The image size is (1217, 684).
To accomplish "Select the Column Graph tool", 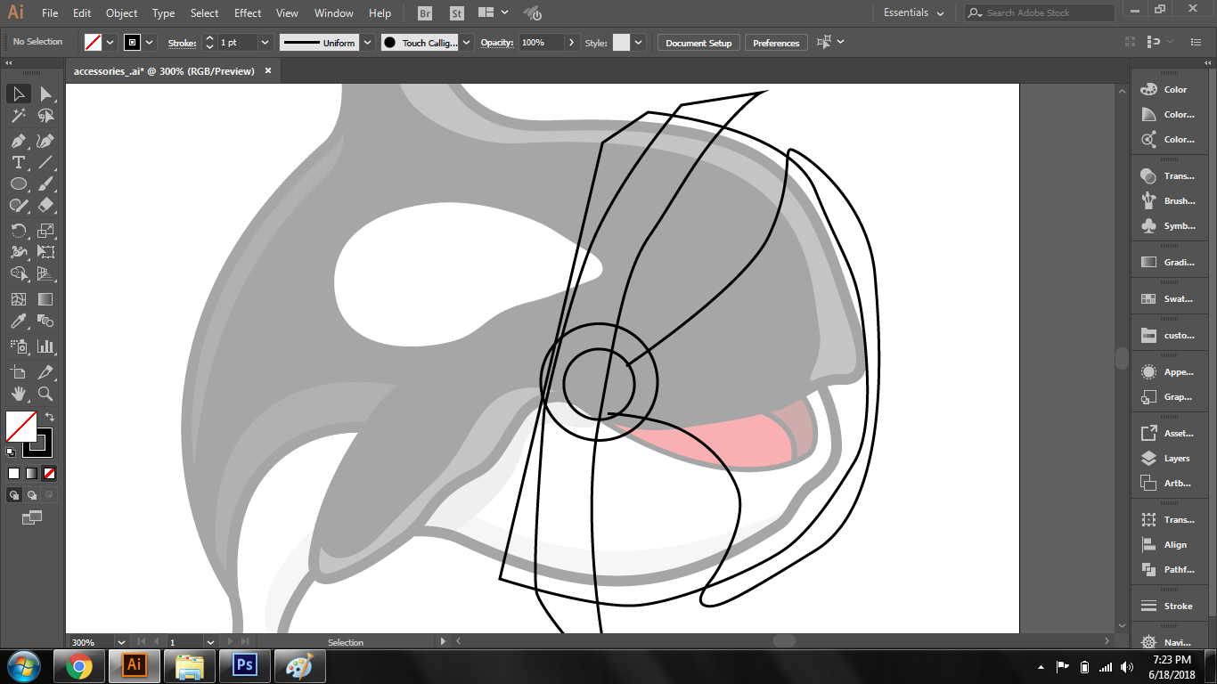I will coord(45,346).
